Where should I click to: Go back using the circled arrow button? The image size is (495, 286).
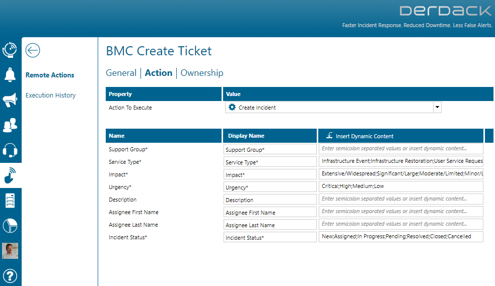click(x=33, y=50)
